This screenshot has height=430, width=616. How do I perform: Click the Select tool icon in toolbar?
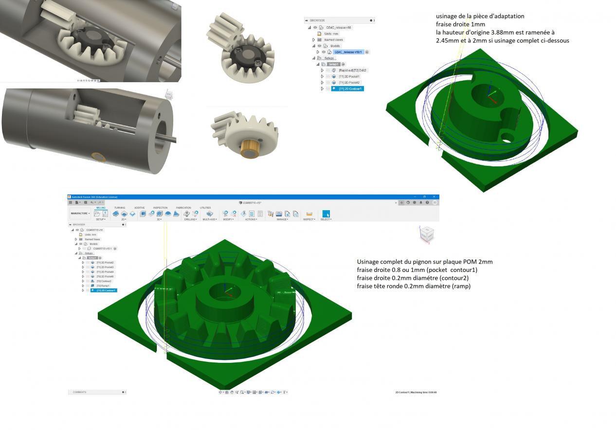pos(326,214)
